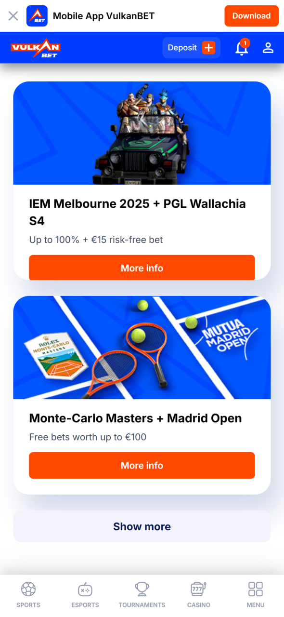Viewport: 284px width, 617px height.
Task: Expand the list with Show more
Action: 142,526
